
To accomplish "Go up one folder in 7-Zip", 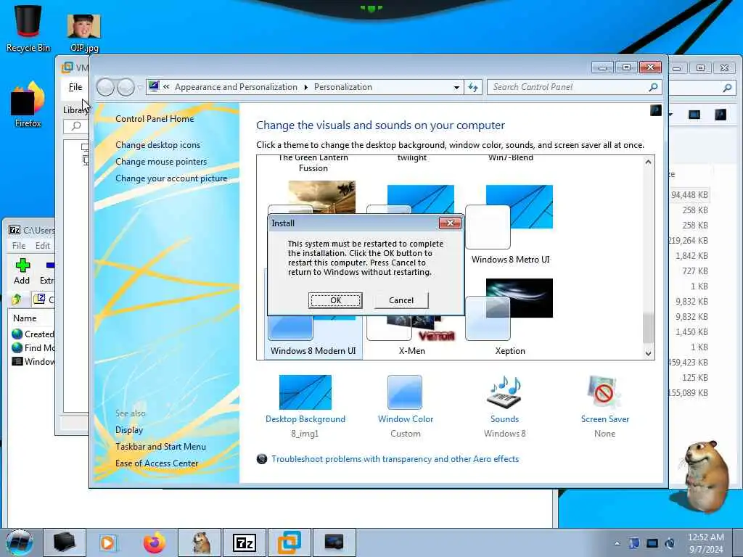I will pos(17,299).
